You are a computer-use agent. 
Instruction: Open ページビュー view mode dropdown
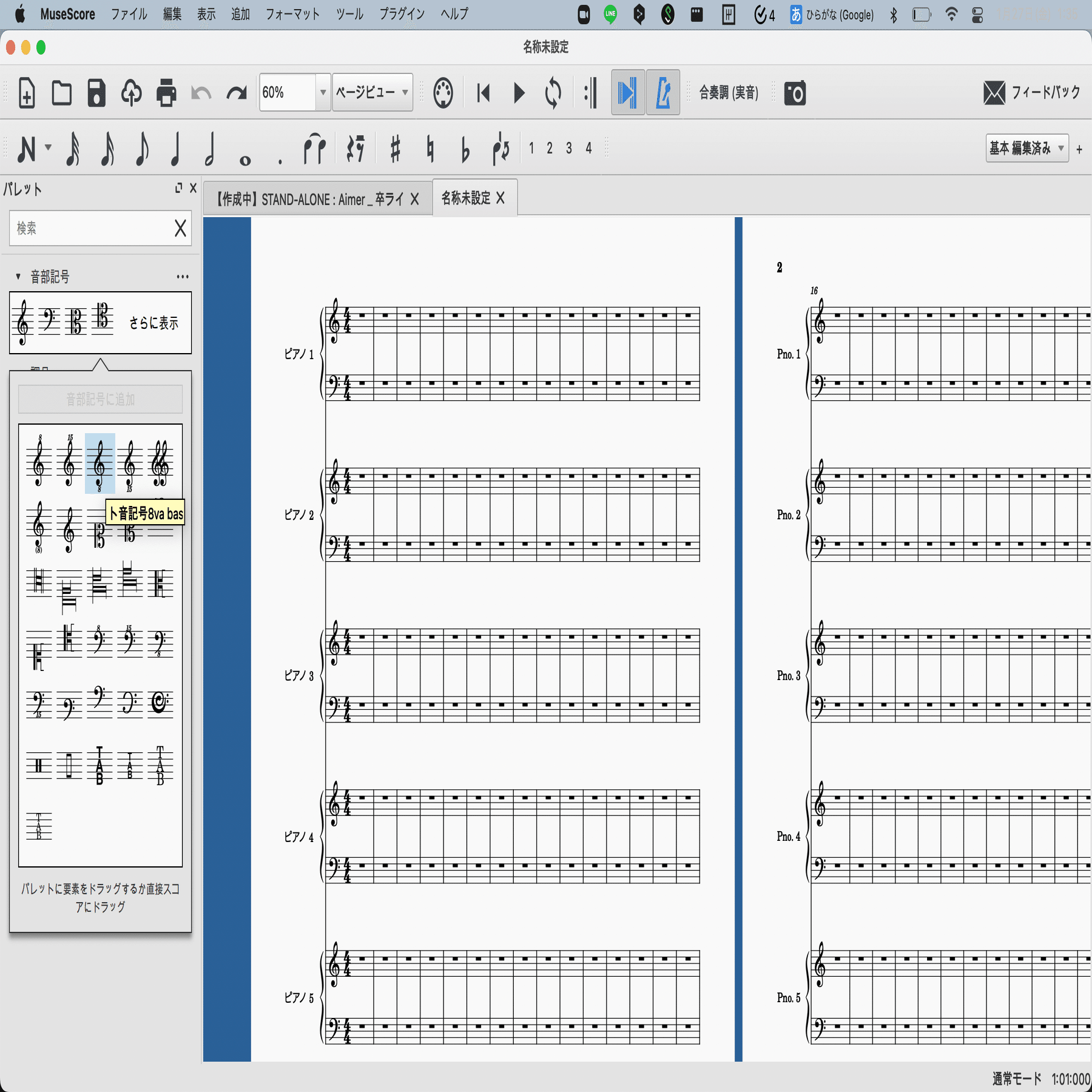pos(372,92)
